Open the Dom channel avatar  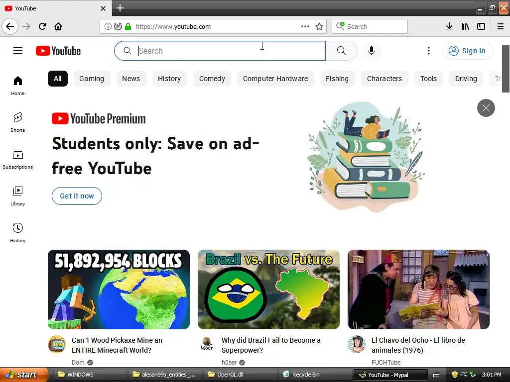click(57, 344)
